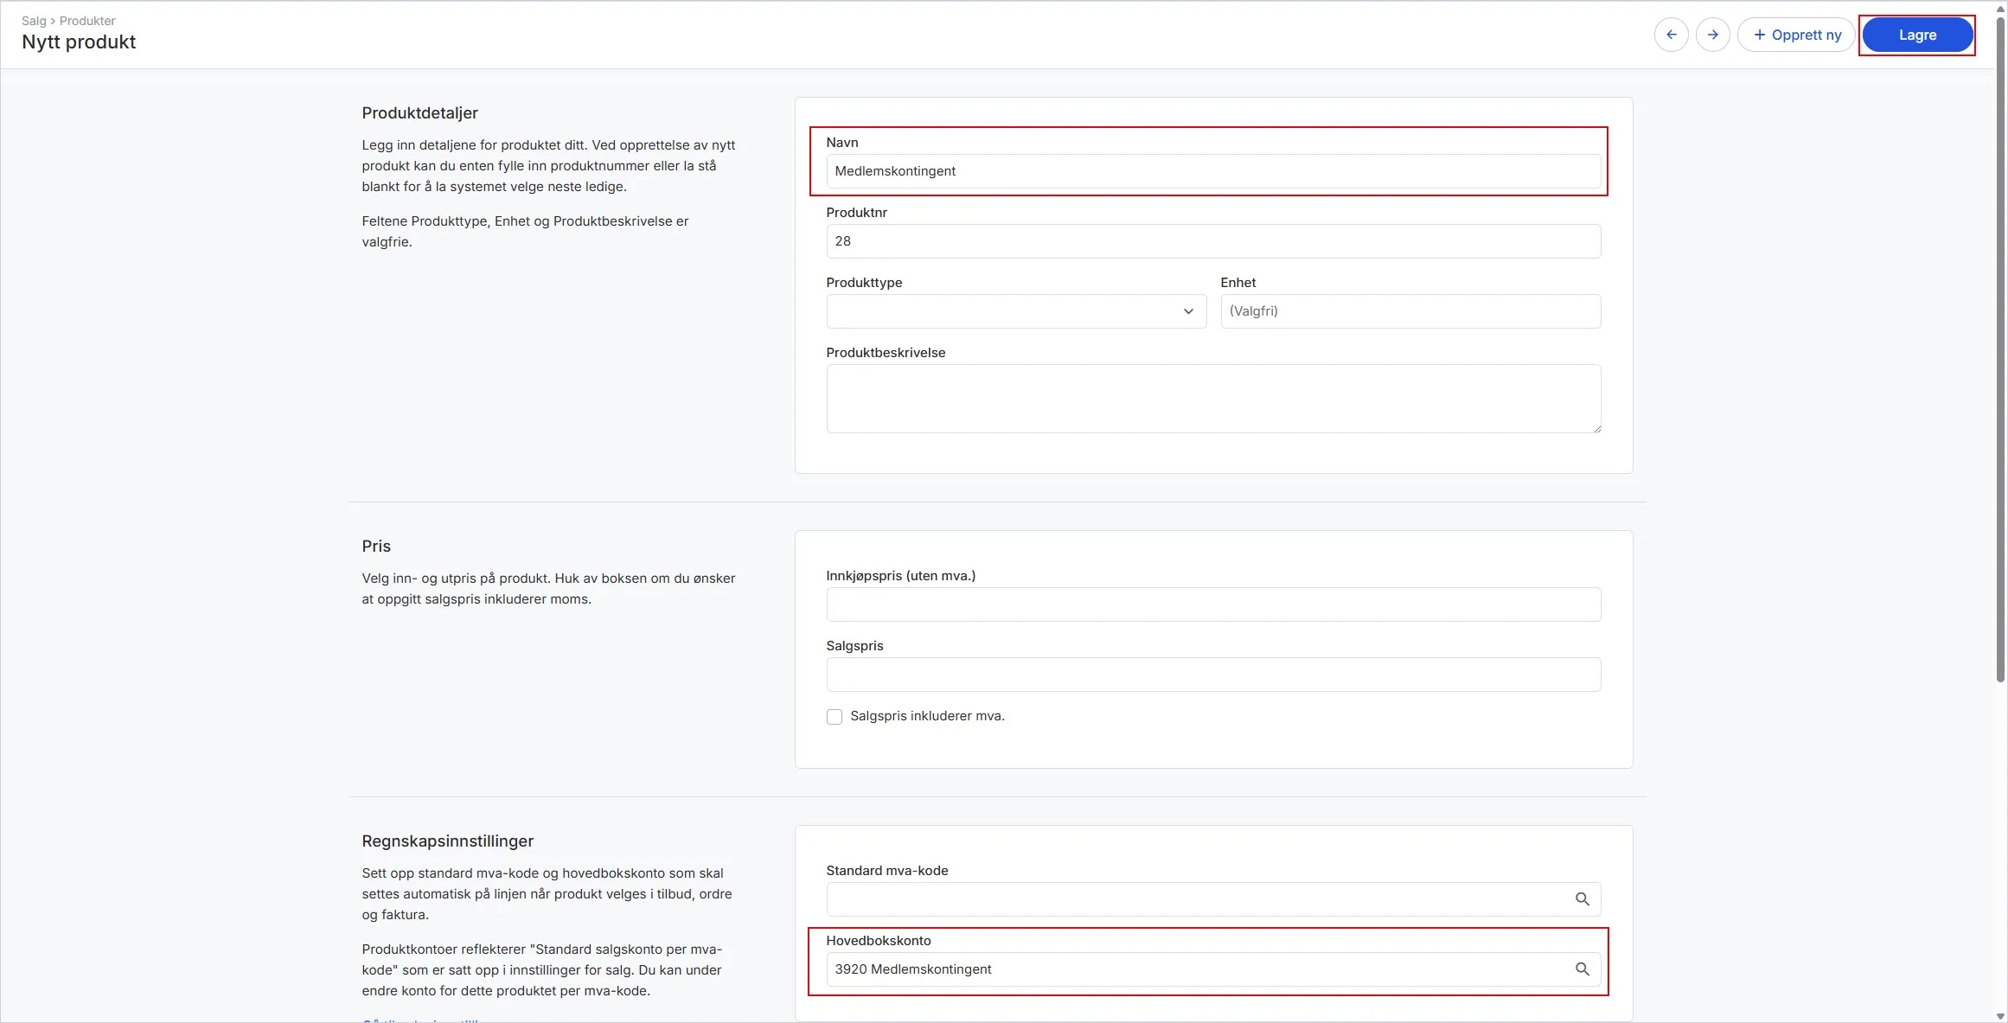Click the Innkjøpspris (uten mva.) field

(x=1212, y=604)
